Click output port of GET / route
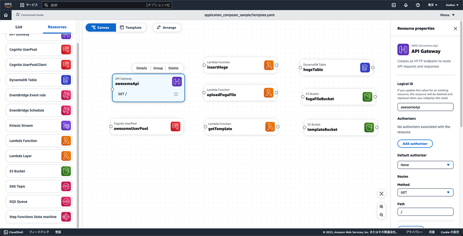The image size is (463, 236). click(x=176, y=94)
